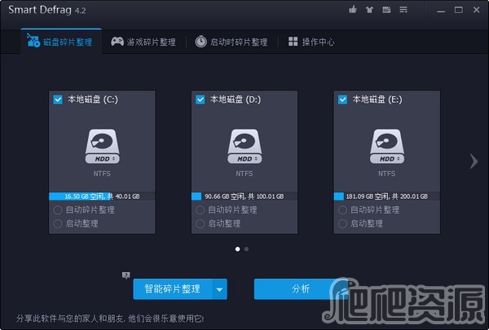Uncheck the 本地磁盘 (E:) checkbox
Viewport: 489px width, 330px height.
342,99
